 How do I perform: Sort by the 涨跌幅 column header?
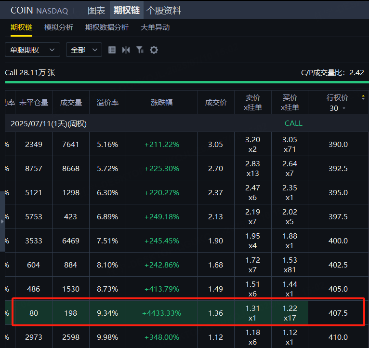click(161, 102)
